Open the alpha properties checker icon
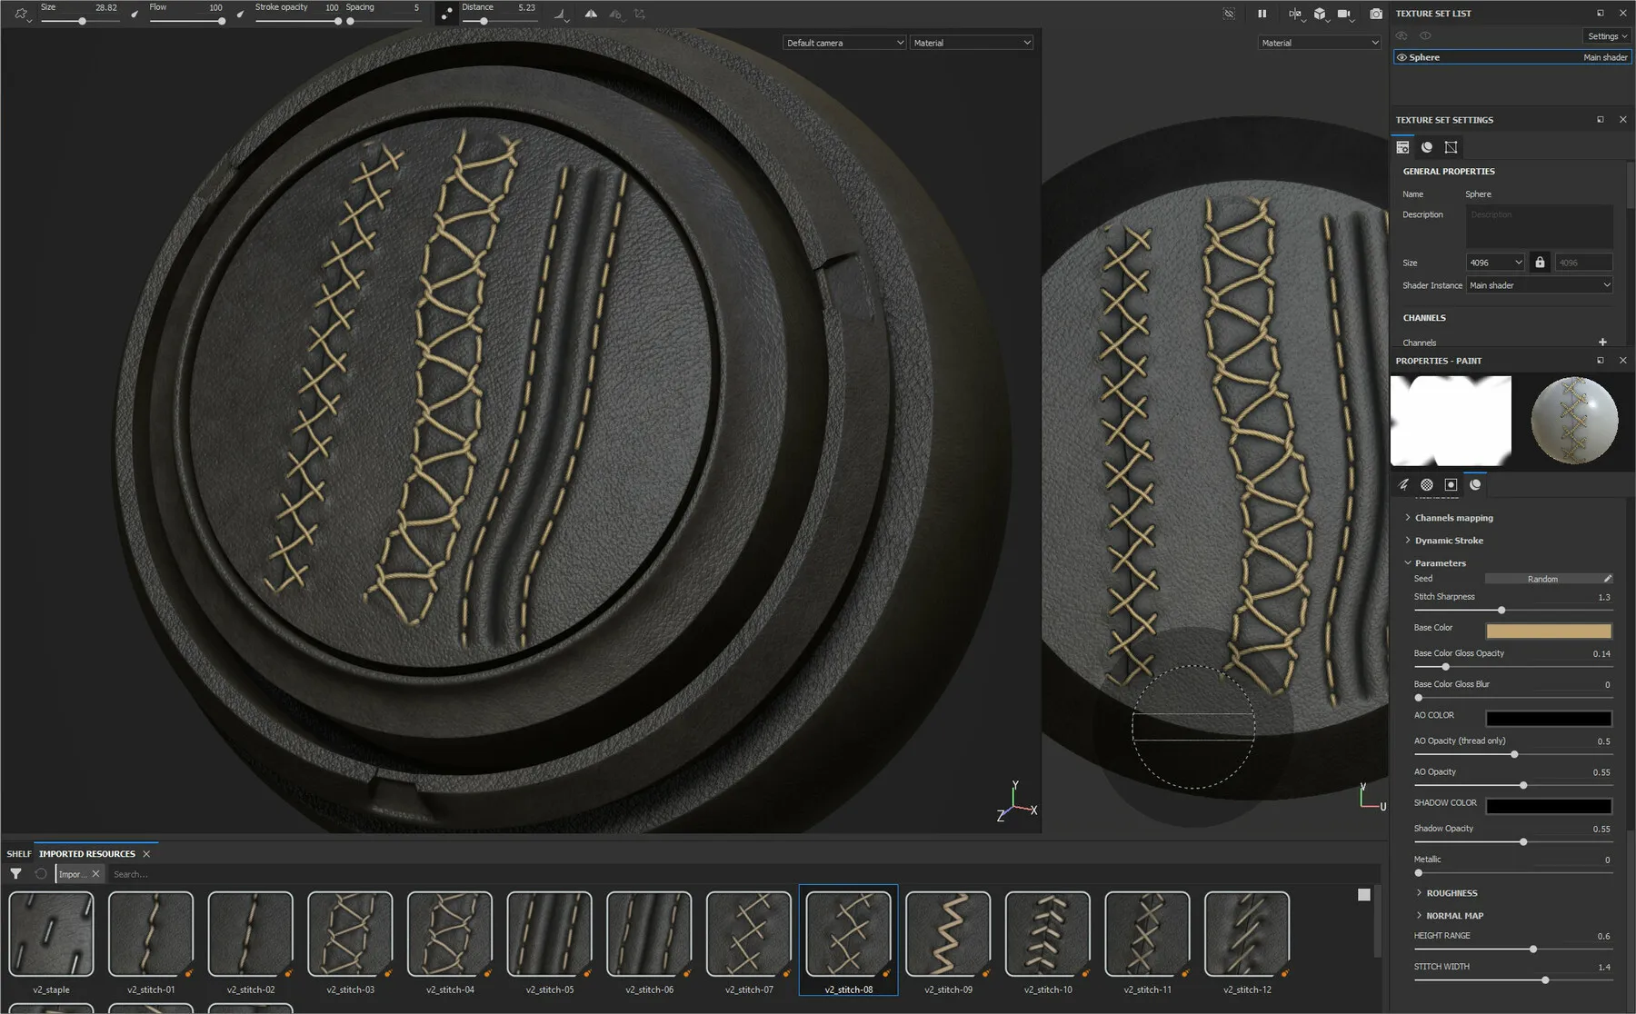Image resolution: width=1636 pixels, height=1014 pixels. (x=1427, y=485)
